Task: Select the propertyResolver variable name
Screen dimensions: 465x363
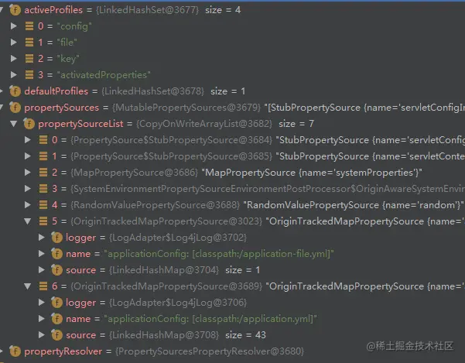Action: tap(63, 351)
